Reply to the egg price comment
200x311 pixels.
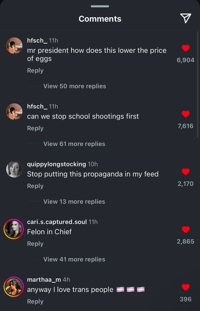click(x=35, y=71)
